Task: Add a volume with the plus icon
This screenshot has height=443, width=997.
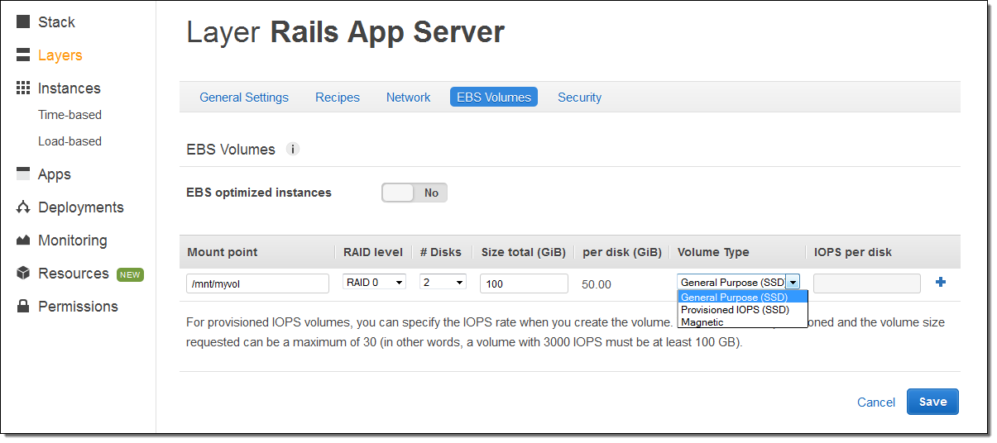Action: click(940, 283)
